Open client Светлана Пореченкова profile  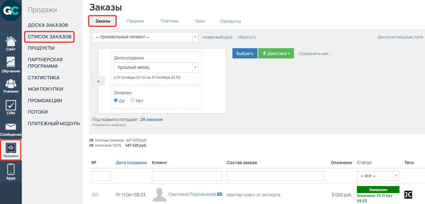(192, 194)
